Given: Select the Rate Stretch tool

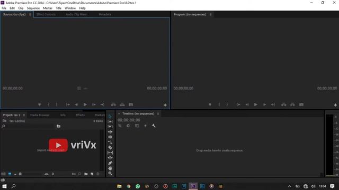Looking at the screenshot, I should tap(110, 142).
